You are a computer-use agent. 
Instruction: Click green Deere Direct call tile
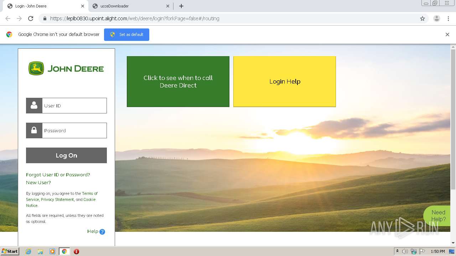178,81
